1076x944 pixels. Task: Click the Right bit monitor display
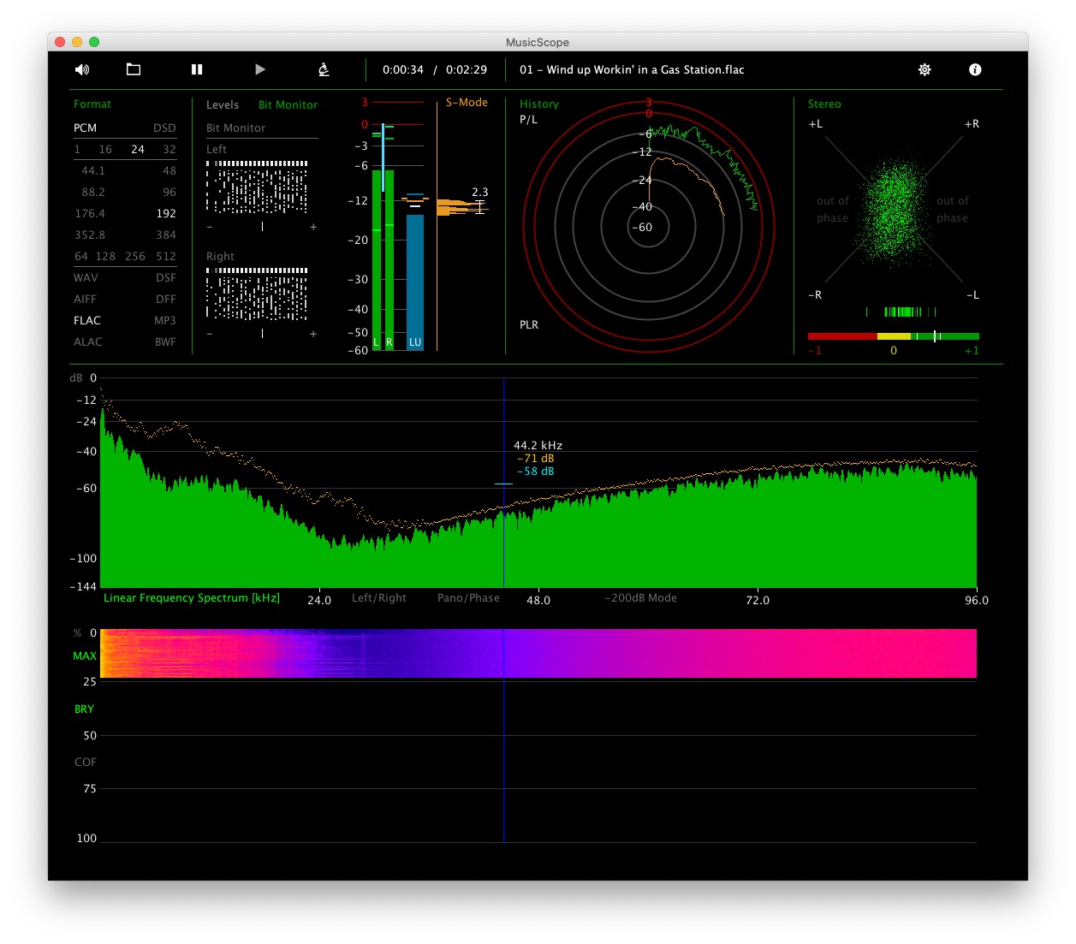[x=257, y=294]
